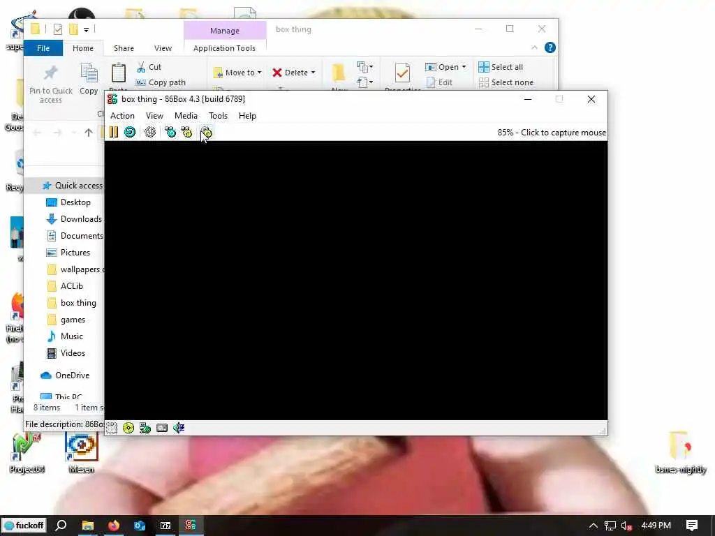715x536 pixels.
Task: Click the 86Box logo in title bar
Action: [x=112, y=99]
